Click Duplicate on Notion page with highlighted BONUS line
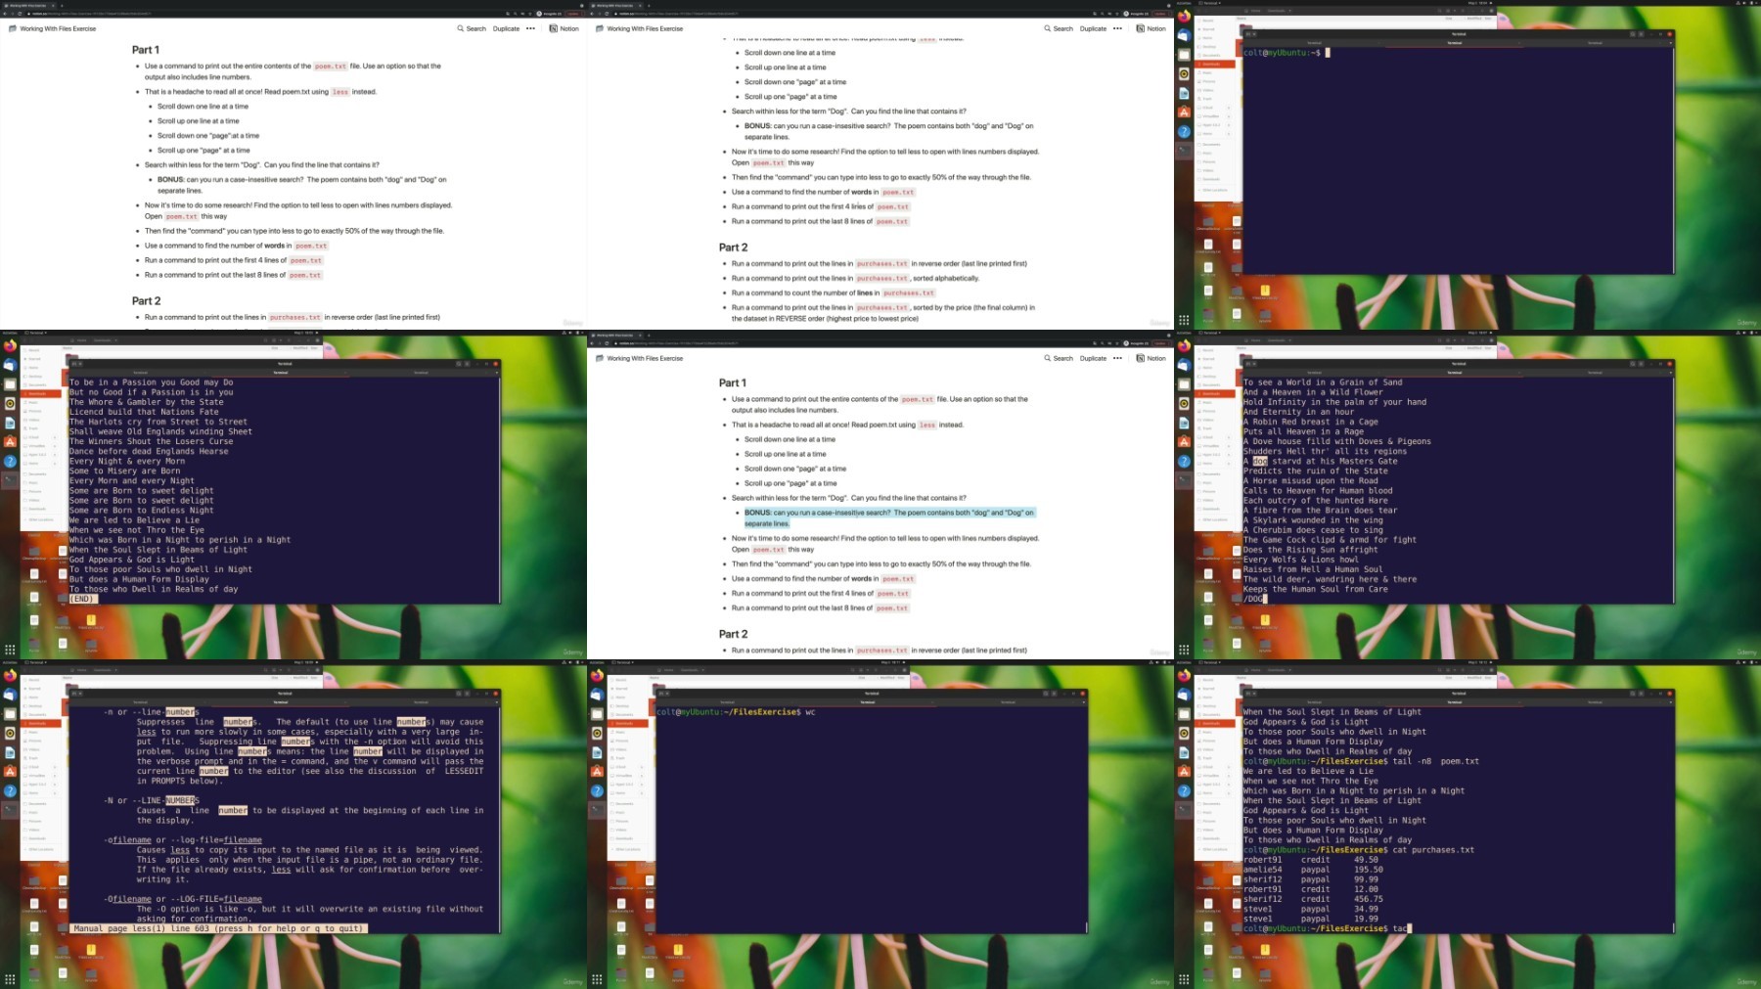1761x989 pixels. click(1093, 359)
